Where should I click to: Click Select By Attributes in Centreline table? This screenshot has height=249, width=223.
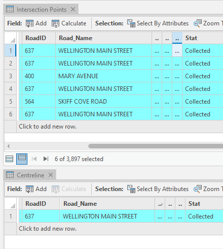158,189
